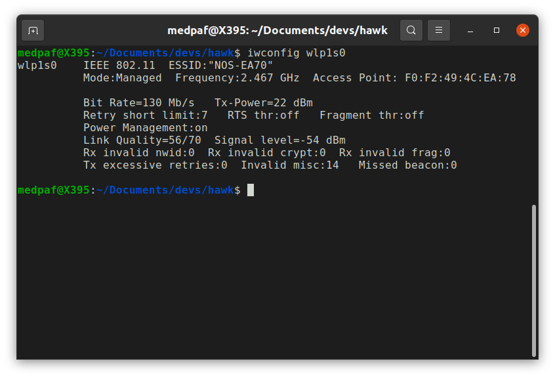The width and height of the screenshot is (555, 378).
Task: Click the typed iwconfig wlp1s0 command
Action: point(297,52)
